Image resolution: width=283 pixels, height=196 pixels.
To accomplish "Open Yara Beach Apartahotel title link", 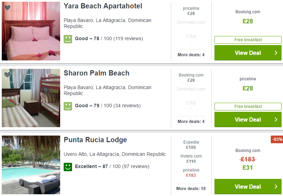I will click(x=103, y=6).
